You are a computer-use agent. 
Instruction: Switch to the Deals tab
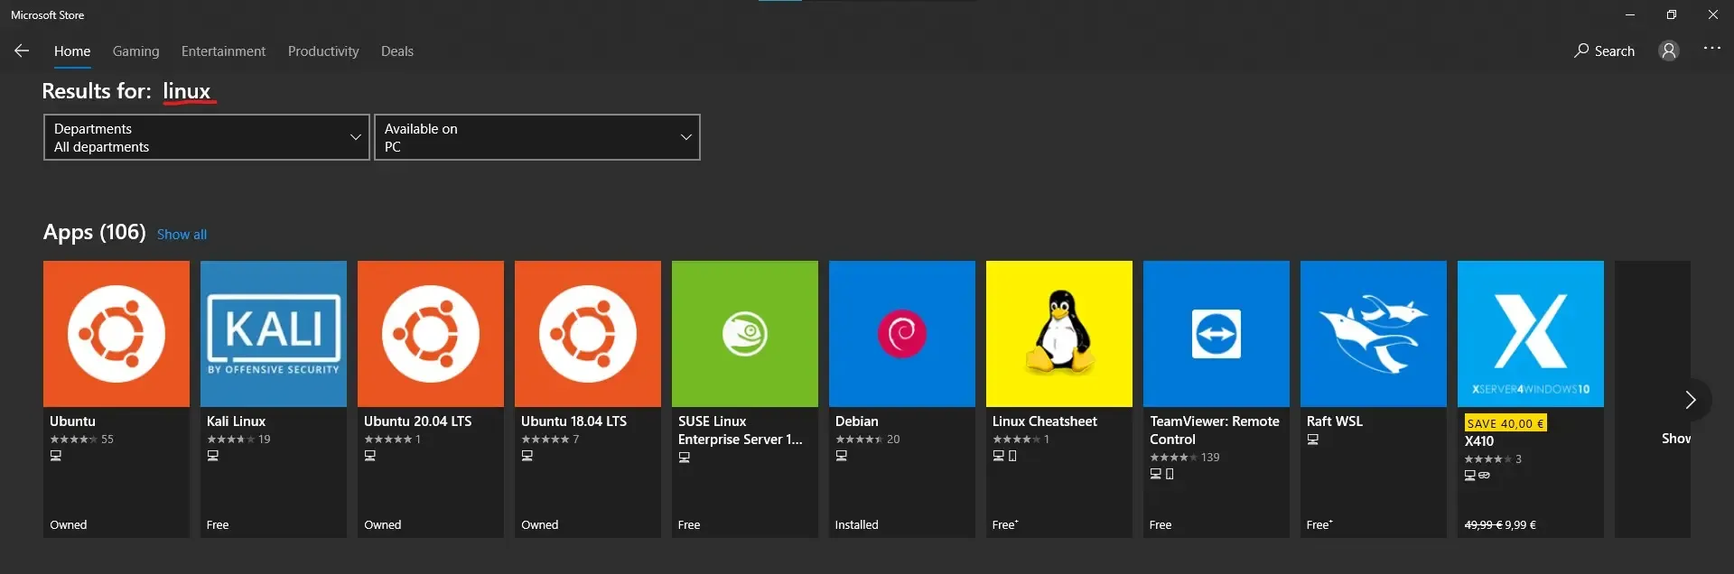point(397,51)
